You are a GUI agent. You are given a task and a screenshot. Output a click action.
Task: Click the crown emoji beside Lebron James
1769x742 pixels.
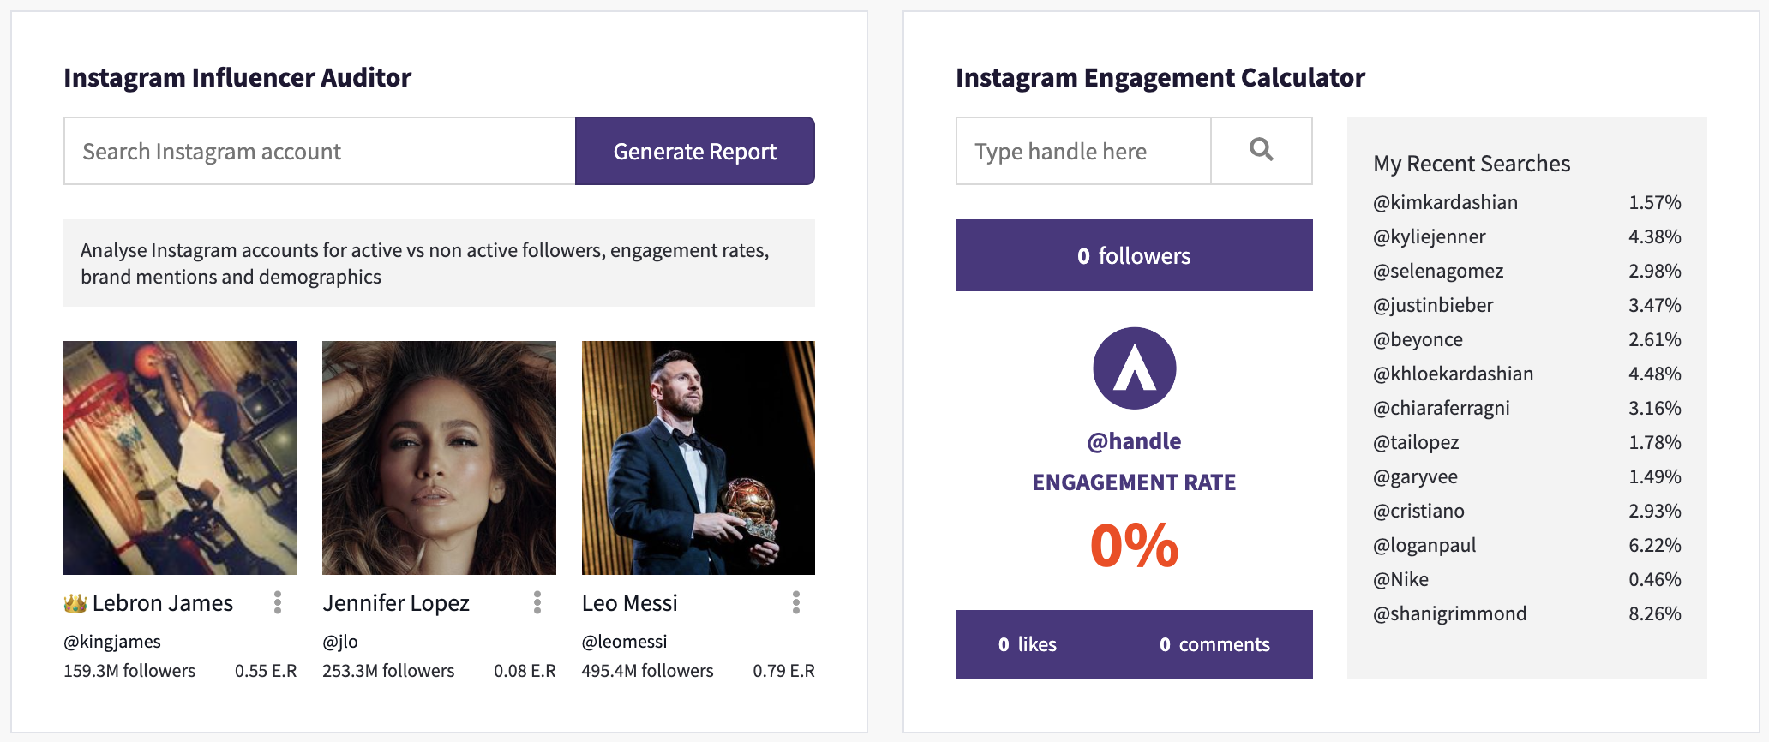(75, 603)
